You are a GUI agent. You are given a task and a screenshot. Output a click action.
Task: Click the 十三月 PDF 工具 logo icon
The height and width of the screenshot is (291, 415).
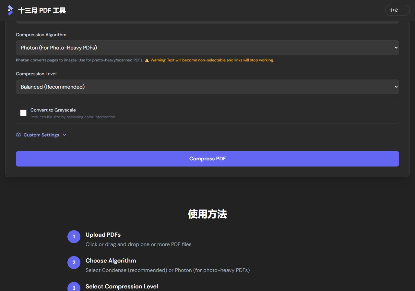pyautogui.click(x=10, y=10)
